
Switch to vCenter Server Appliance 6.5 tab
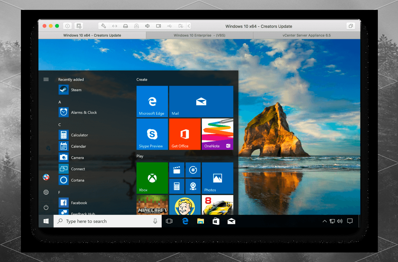307,36
